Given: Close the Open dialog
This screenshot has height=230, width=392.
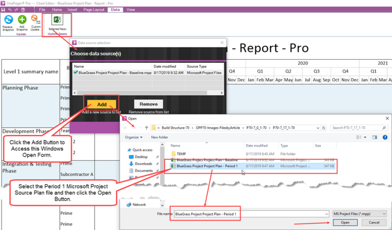Looking at the screenshot, I should [x=387, y=118].
